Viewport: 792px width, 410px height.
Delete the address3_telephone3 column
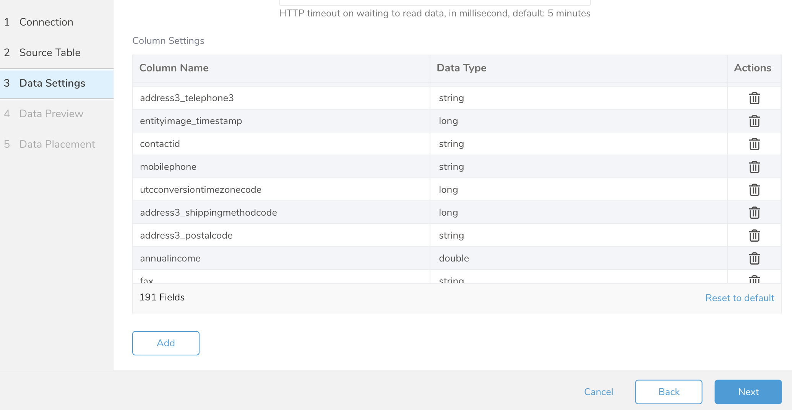[754, 98]
